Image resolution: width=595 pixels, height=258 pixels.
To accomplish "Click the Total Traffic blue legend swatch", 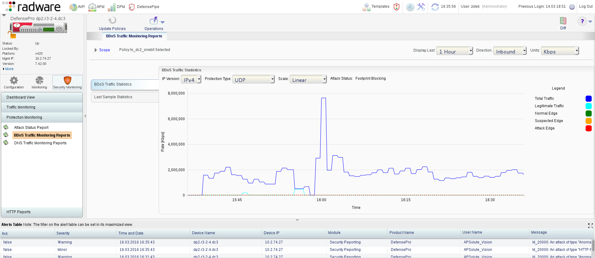I will coord(588,99).
